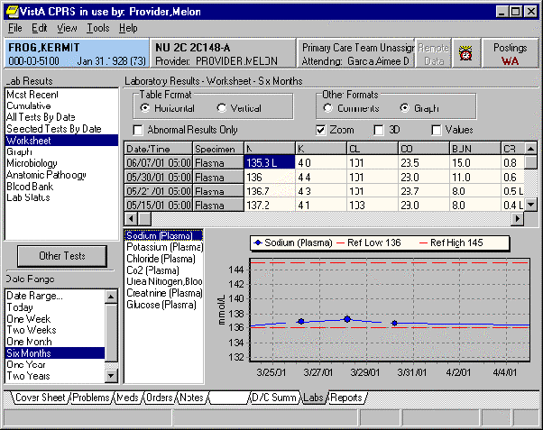Switch to the Cover Sheet tab
Image resolution: width=543 pixels, height=430 pixels.
39,398
